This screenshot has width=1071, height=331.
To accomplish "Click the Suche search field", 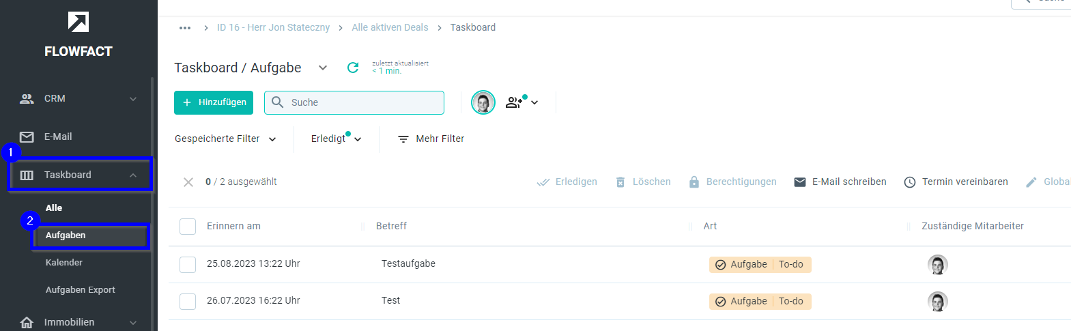I will 354,102.
